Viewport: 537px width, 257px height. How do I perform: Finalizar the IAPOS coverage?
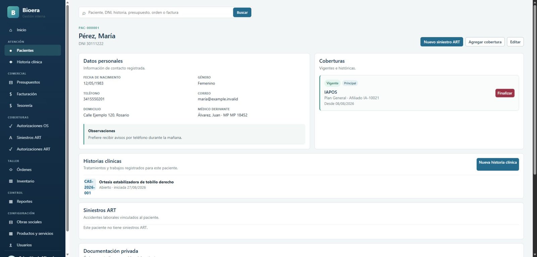[x=505, y=93]
